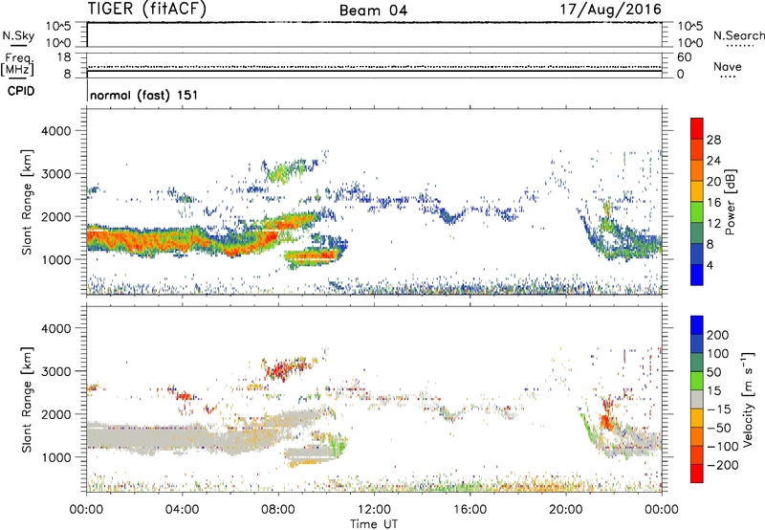The height and width of the screenshot is (530, 765).
Task: Click the 'TIGER (fitACF)' title text
Action: click(147, 9)
